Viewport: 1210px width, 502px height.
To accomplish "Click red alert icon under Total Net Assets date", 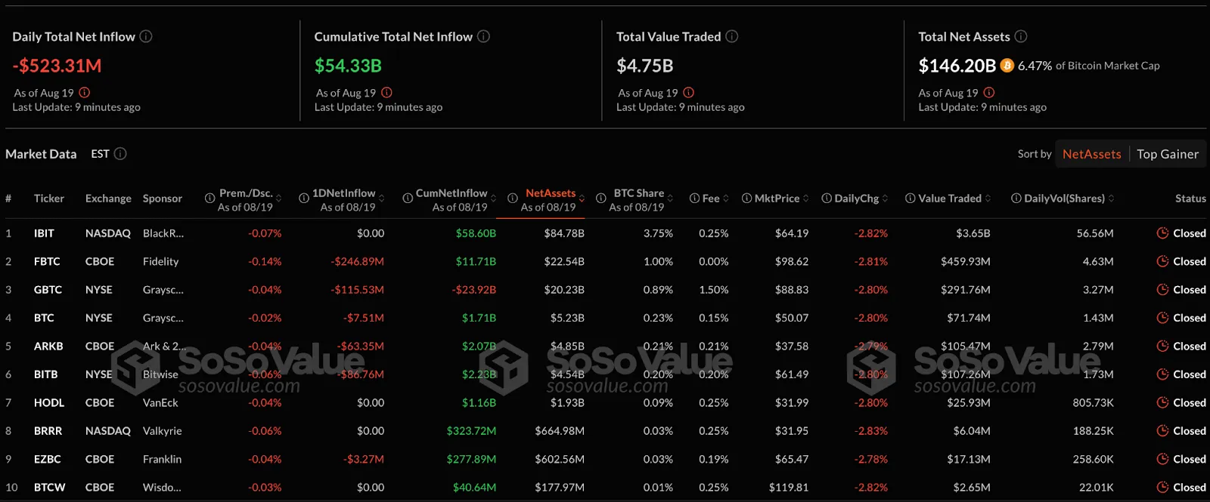I will pyautogui.click(x=988, y=93).
